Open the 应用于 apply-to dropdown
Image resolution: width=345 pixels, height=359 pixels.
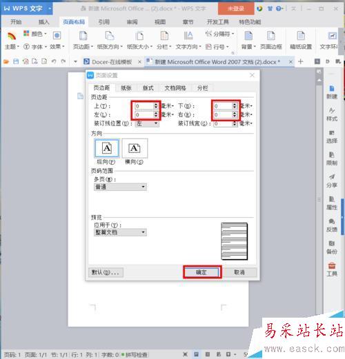[120, 232]
